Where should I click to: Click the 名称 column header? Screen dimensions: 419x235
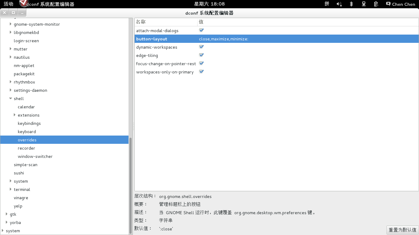tap(166, 22)
